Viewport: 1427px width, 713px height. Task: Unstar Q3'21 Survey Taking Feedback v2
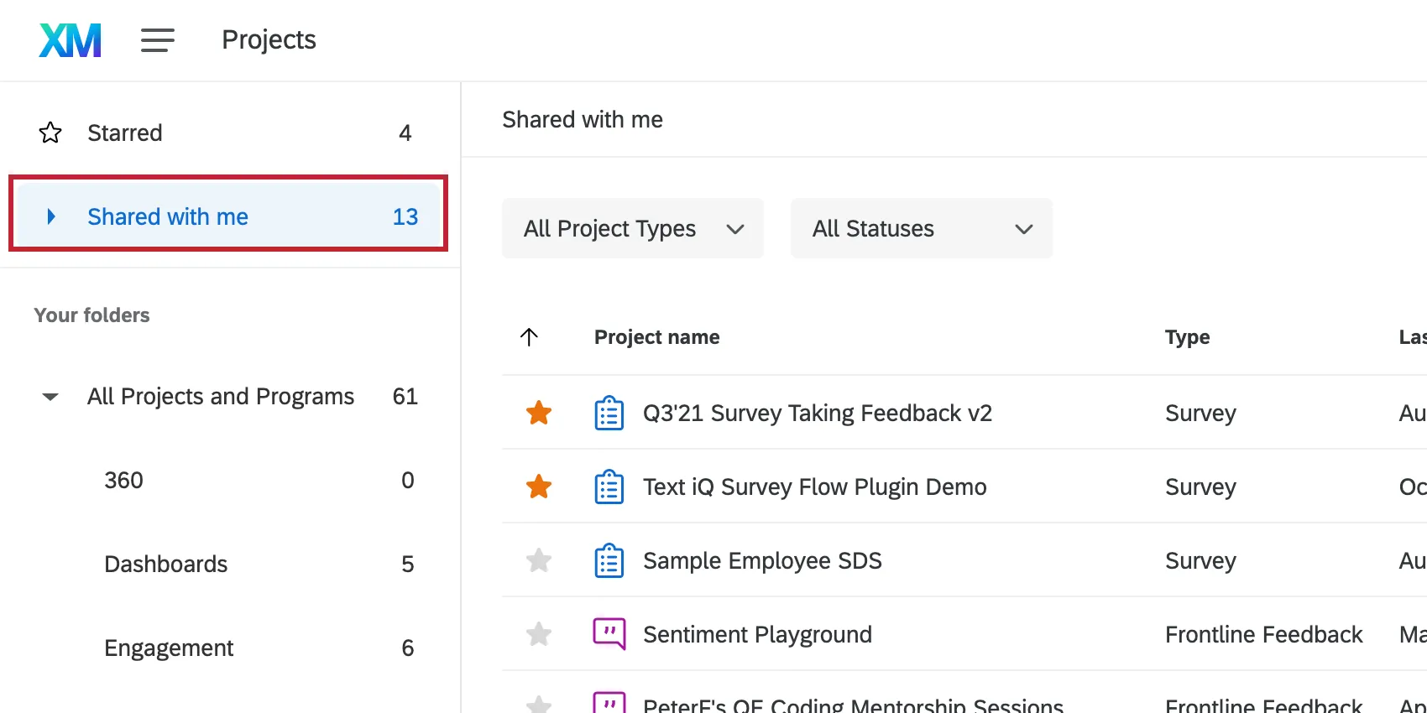(x=539, y=413)
